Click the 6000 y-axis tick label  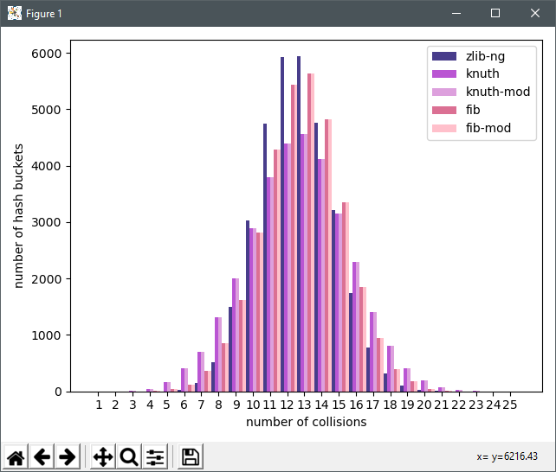pyautogui.click(x=47, y=54)
